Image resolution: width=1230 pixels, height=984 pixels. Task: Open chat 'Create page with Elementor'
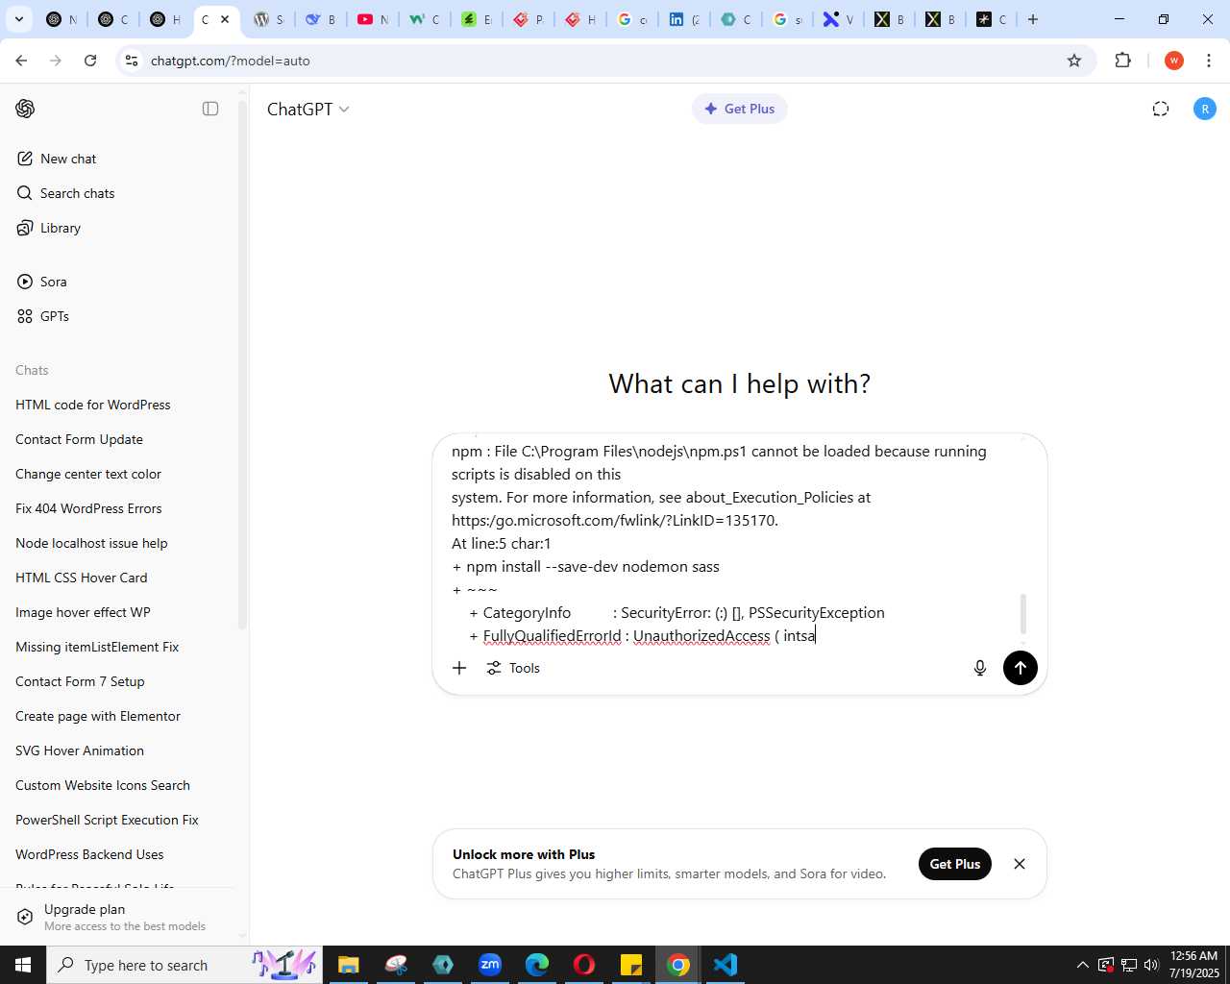(98, 716)
